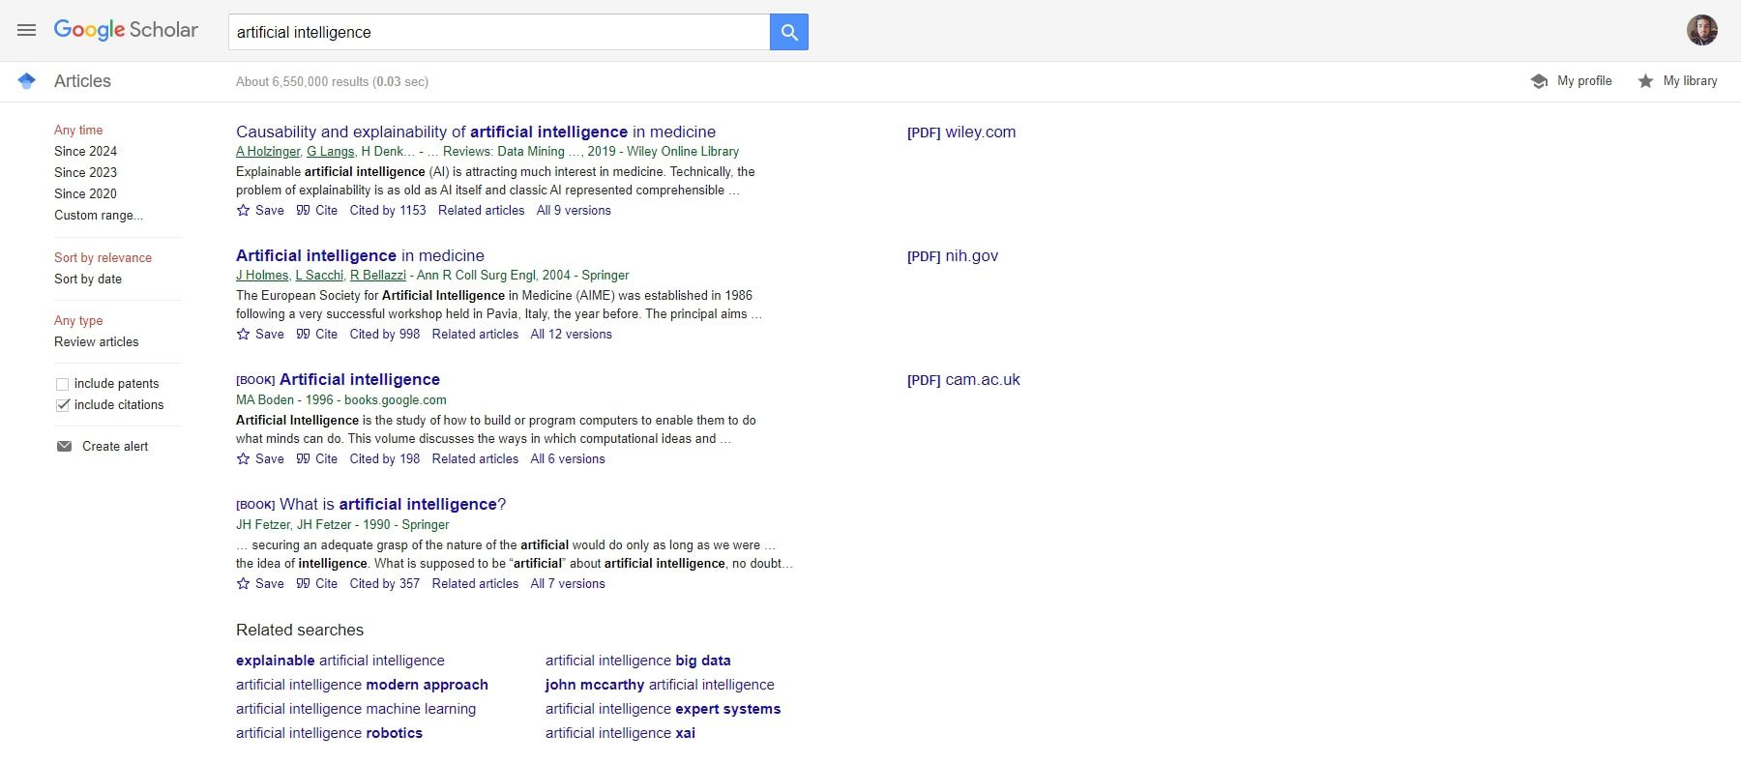This screenshot has height=764, width=1741.
Task: Click the Create alert envelope icon
Action: point(65,446)
